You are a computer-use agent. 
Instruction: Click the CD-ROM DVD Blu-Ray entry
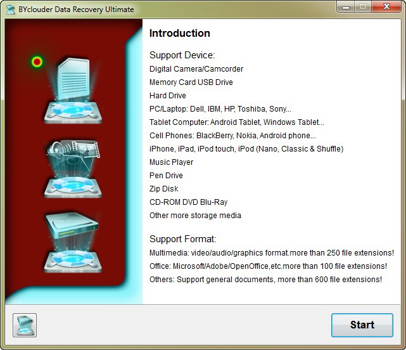188,202
